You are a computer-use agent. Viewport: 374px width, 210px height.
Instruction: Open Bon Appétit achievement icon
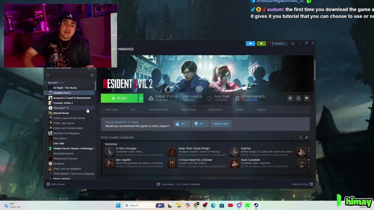coord(110,163)
